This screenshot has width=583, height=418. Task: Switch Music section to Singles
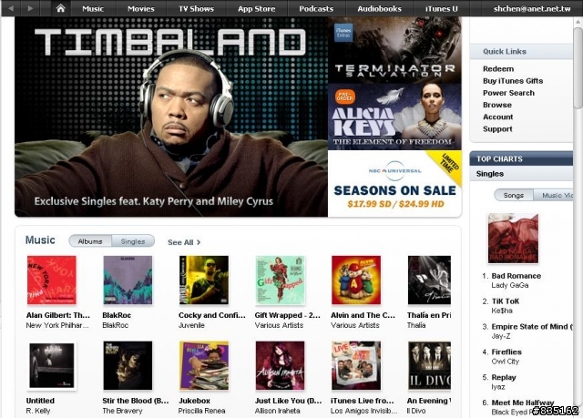coord(133,241)
